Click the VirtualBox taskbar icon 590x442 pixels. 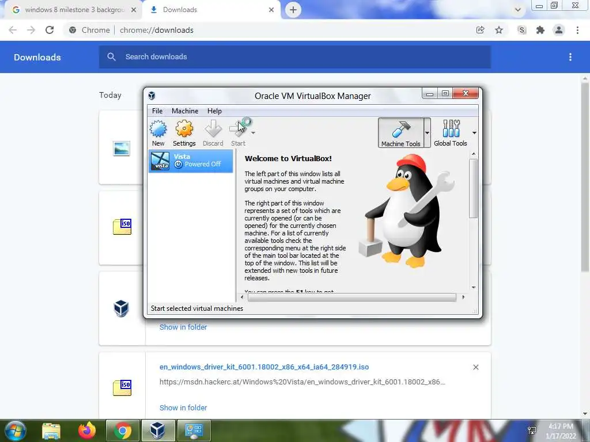tap(158, 430)
